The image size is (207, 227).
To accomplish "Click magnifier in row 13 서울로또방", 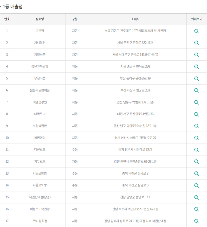I will tap(197, 173).
